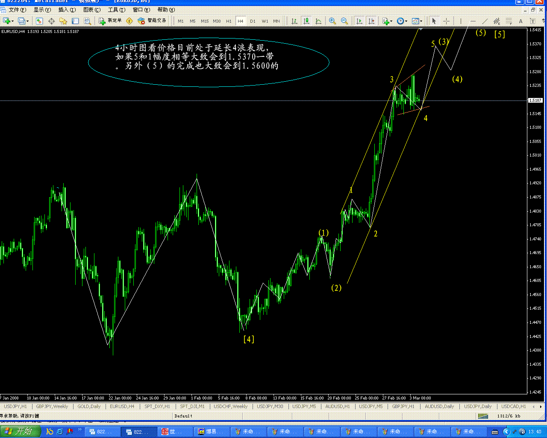Expand the Templates dropdown arrow

(x=421, y=21)
